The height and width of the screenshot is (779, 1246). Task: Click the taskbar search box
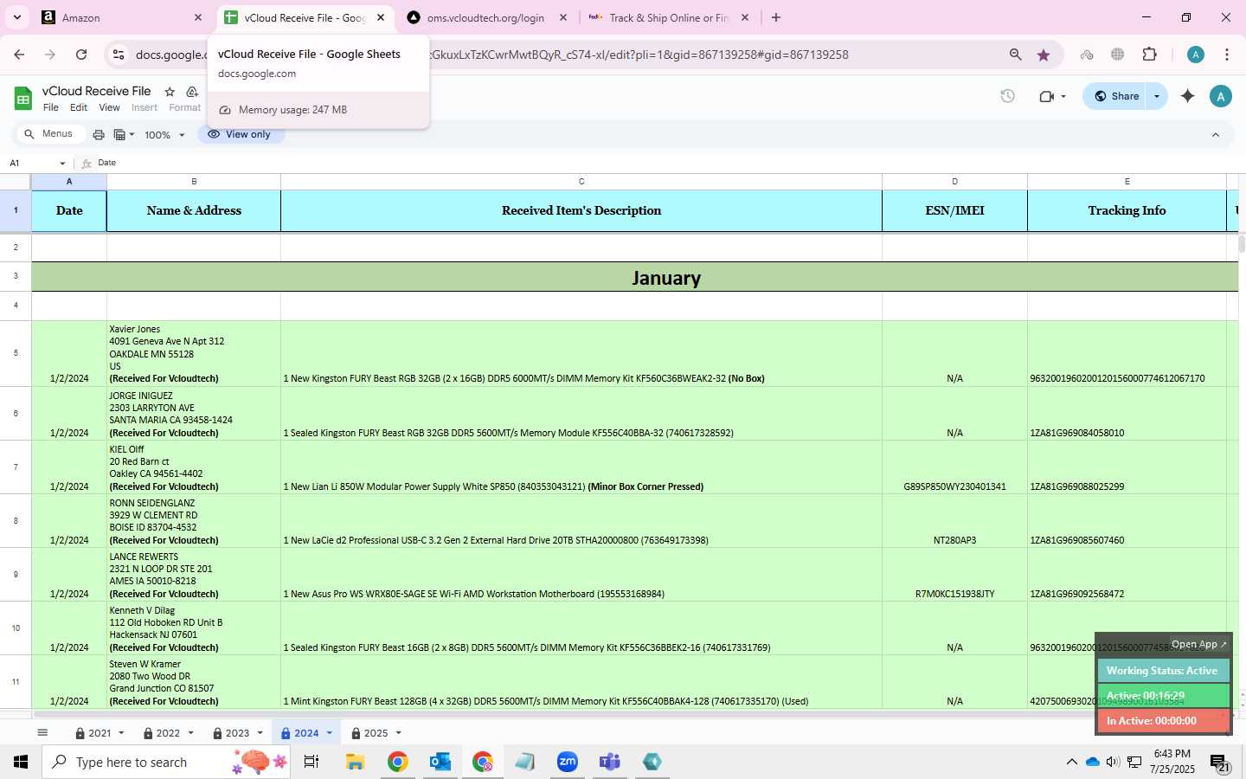pyautogui.click(x=165, y=762)
